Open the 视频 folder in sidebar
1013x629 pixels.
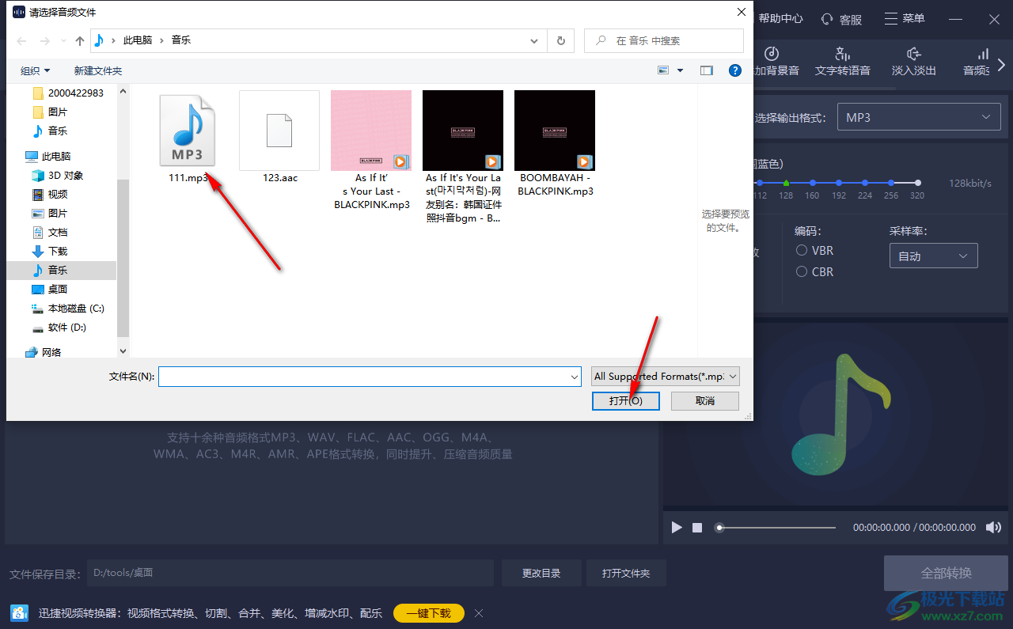(50, 194)
